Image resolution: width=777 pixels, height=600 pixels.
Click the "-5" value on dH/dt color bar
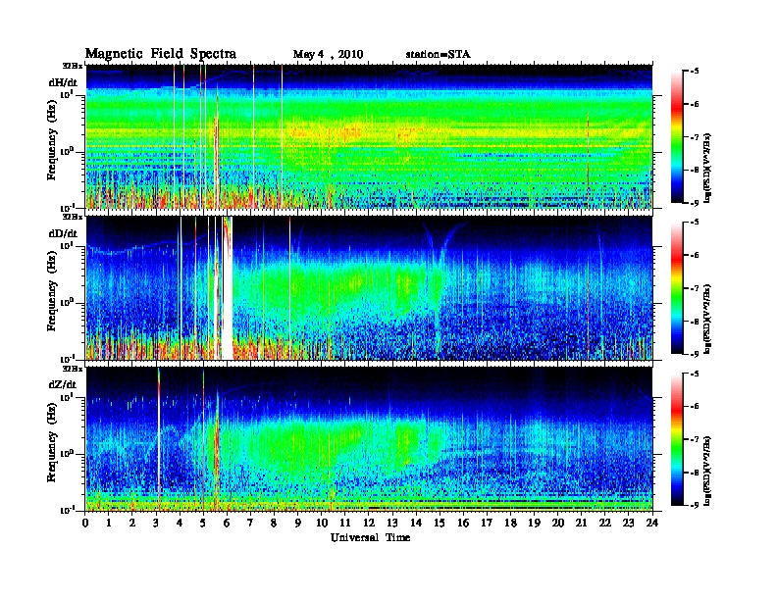pyautogui.click(x=694, y=72)
